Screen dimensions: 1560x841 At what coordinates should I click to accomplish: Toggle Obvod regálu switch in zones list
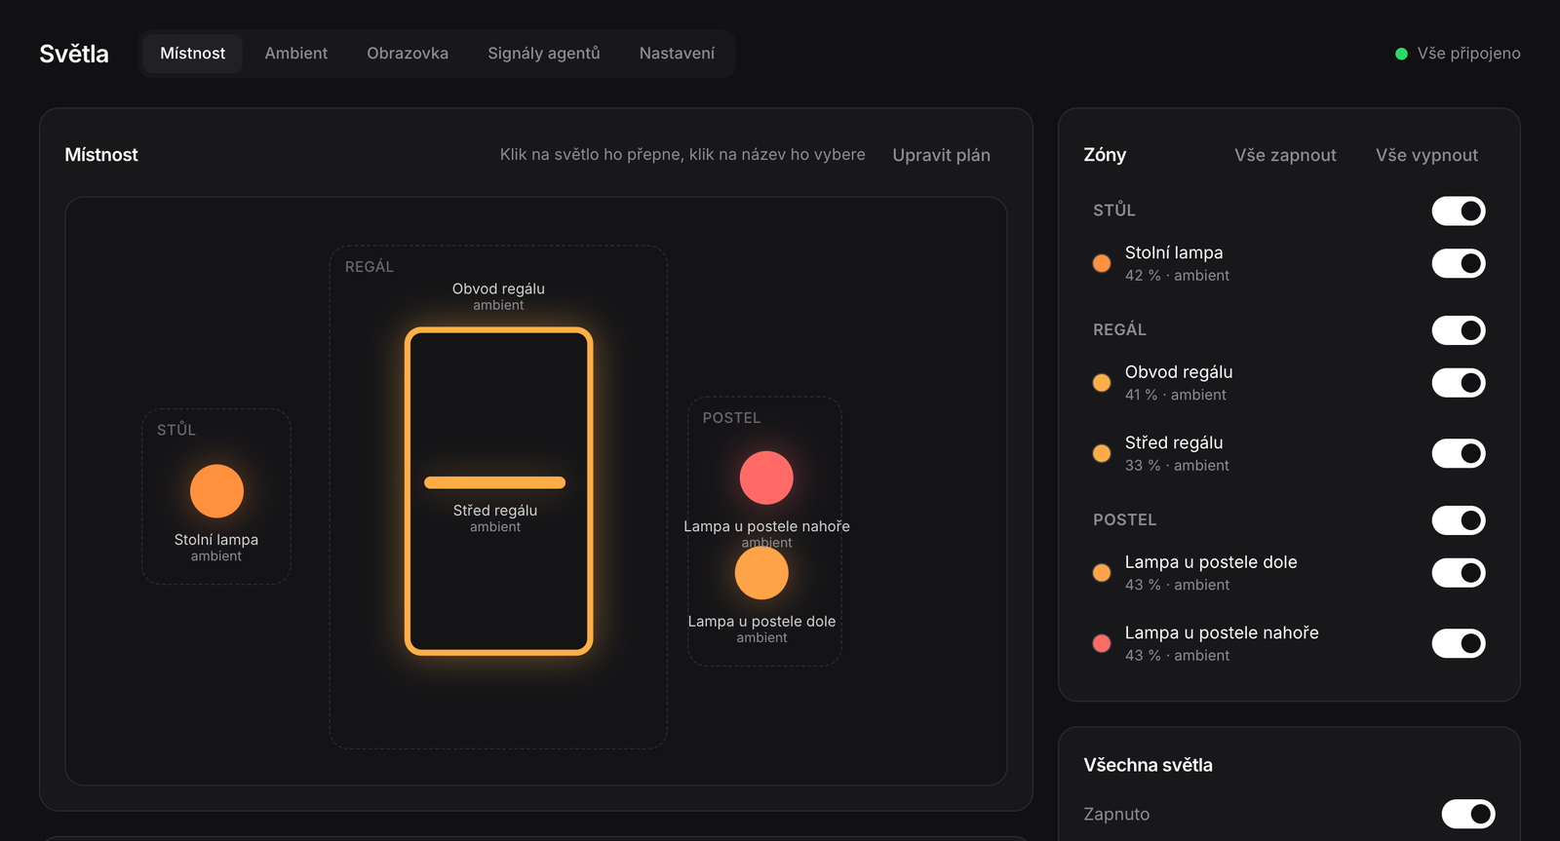(x=1459, y=383)
